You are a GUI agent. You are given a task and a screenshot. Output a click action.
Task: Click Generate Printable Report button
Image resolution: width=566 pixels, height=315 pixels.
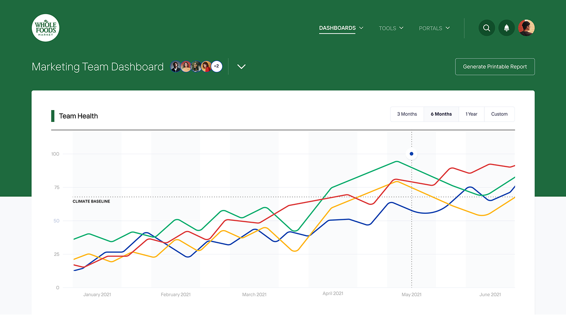tap(495, 67)
